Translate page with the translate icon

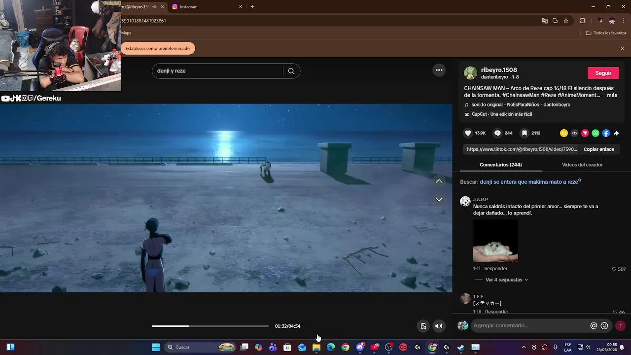click(x=545, y=21)
